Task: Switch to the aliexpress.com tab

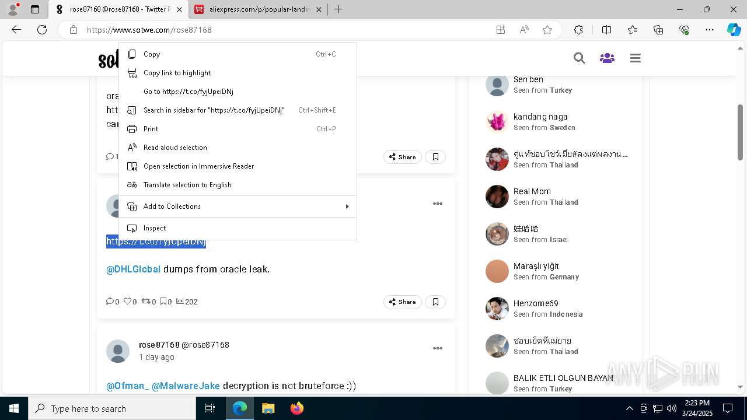Action: pyautogui.click(x=259, y=9)
